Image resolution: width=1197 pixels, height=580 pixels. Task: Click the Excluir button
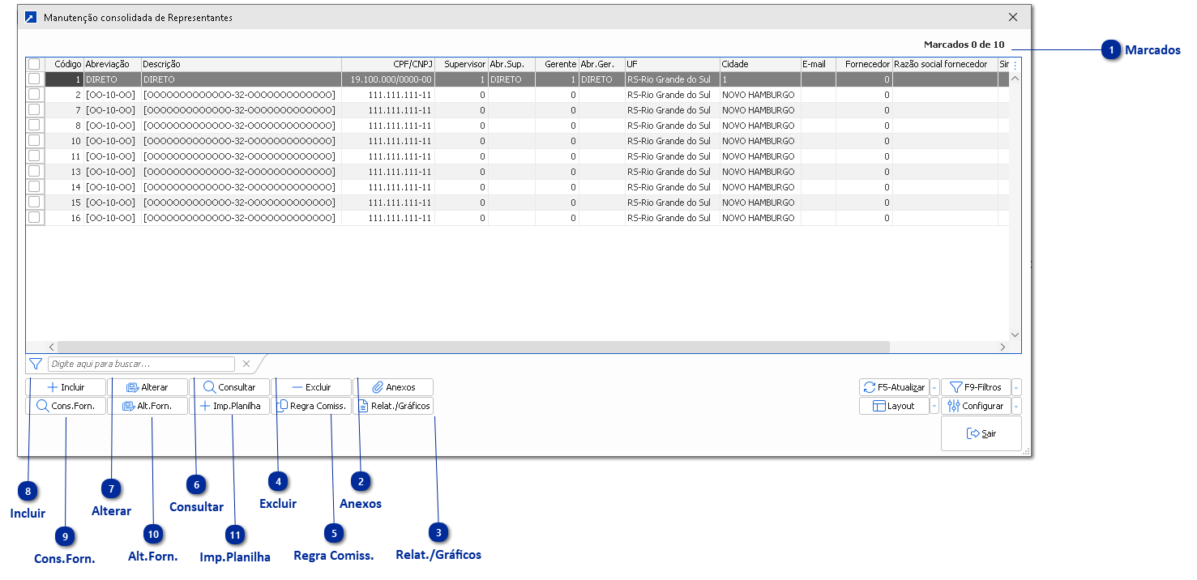pyautogui.click(x=312, y=387)
